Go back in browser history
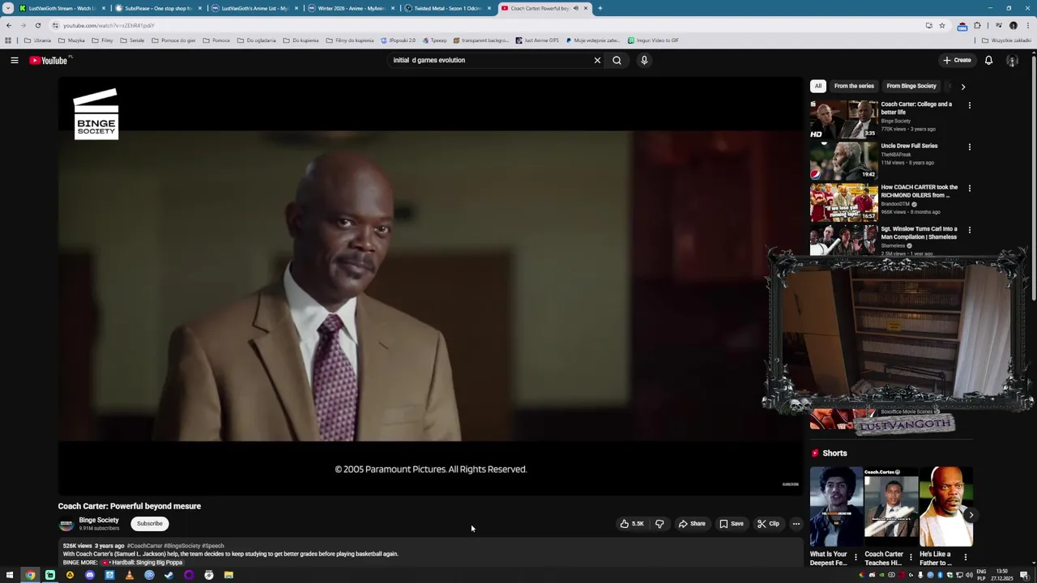 9,25
